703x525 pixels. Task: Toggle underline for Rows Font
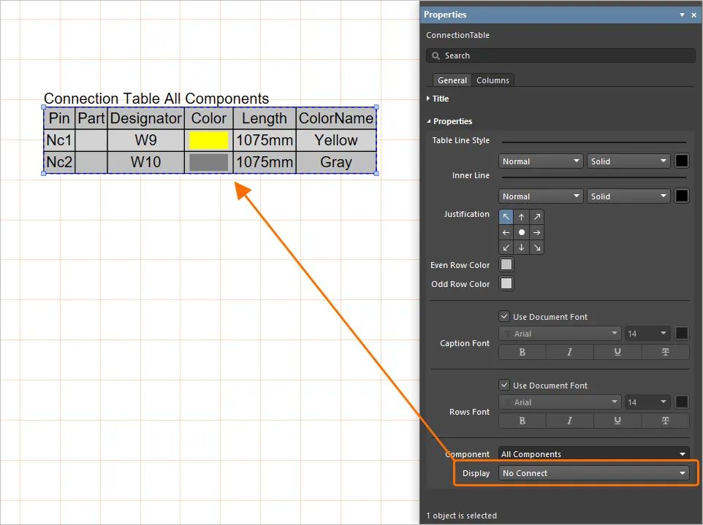click(617, 421)
